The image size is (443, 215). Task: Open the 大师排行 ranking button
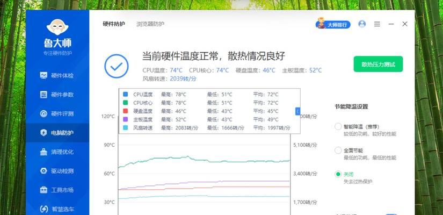pyautogui.click(x=333, y=24)
